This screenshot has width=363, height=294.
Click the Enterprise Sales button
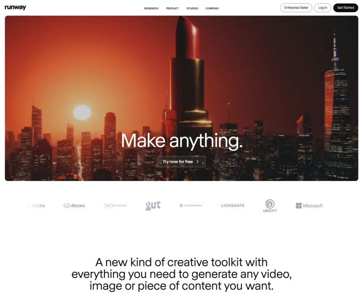pos(296,8)
